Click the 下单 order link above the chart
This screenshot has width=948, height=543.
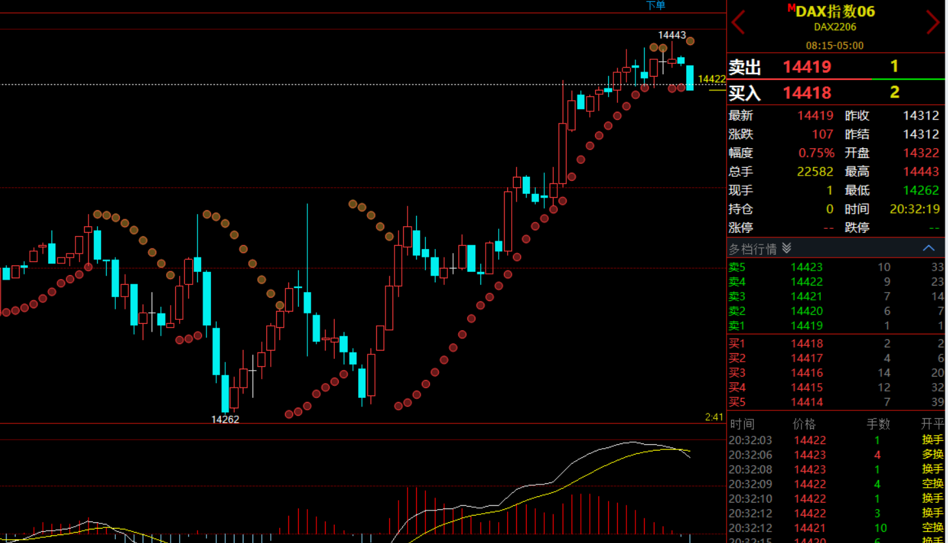pyautogui.click(x=656, y=5)
